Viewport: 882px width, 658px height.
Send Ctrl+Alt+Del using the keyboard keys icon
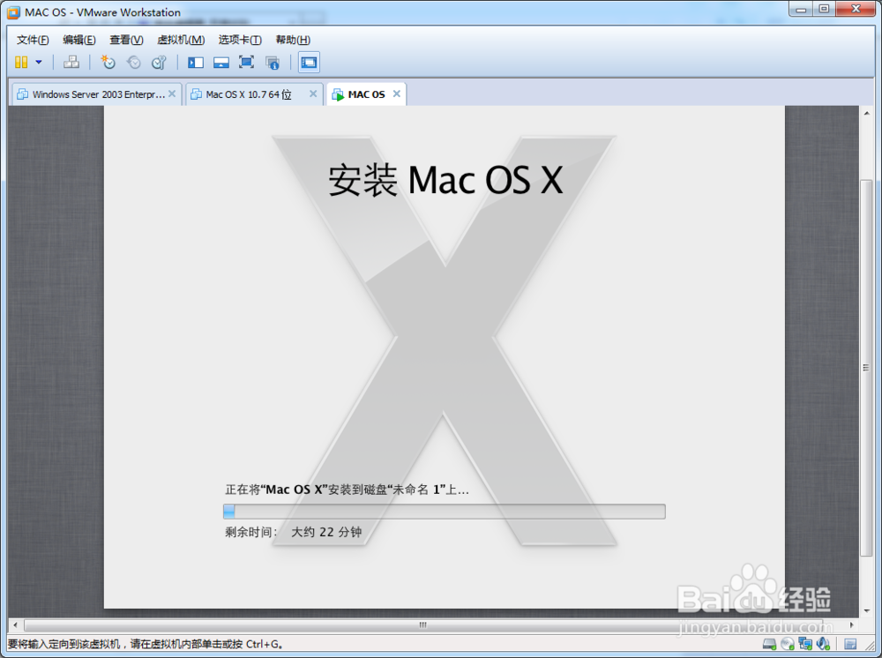click(x=71, y=62)
